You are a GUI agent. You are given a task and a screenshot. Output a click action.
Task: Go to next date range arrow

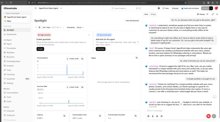point(63,27)
